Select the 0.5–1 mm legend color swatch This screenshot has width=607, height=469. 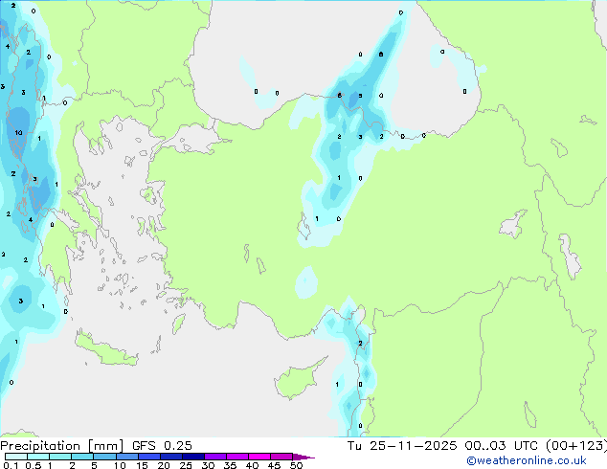pyautogui.click(x=38, y=457)
